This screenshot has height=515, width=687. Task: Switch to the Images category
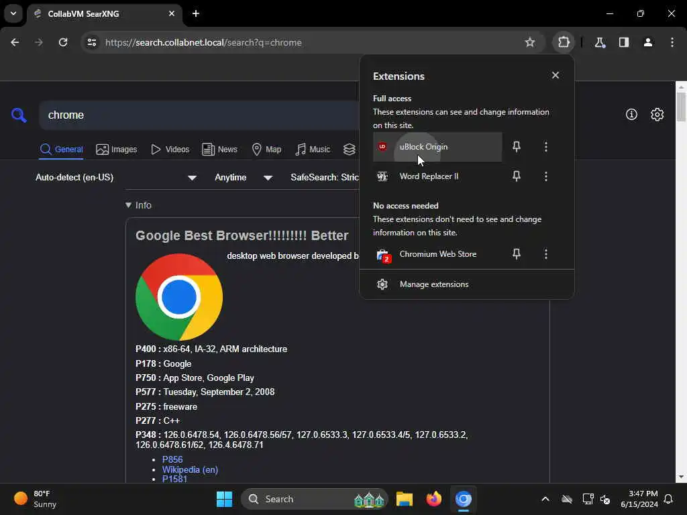(x=117, y=150)
